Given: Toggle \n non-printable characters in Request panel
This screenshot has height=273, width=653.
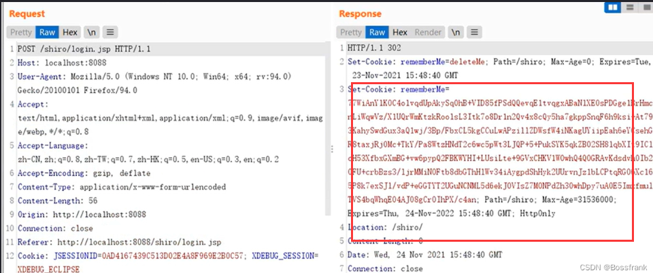Looking at the screenshot, I should click(x=92, y=32).
